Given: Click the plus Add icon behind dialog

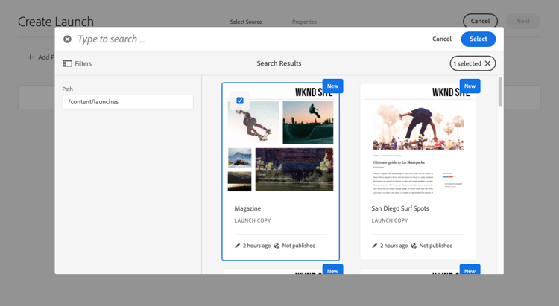Looking at the screenshot, I should click(31, 57).
